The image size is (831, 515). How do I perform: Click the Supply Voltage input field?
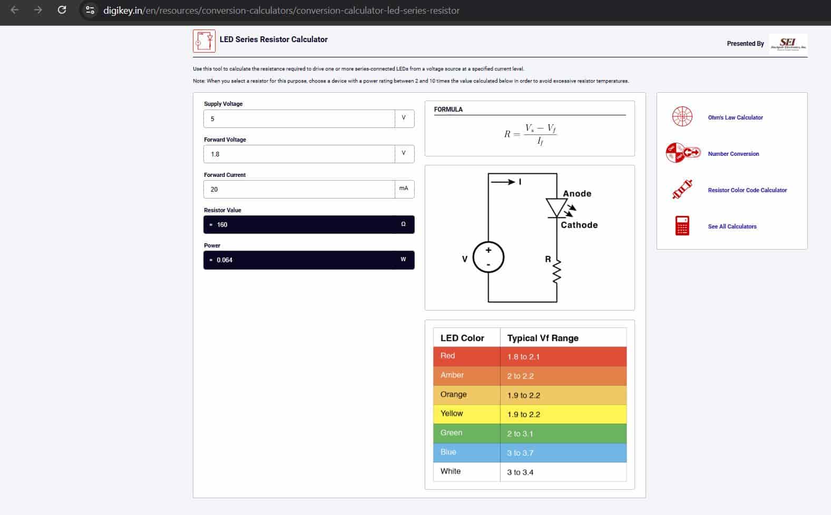(299, 118)
